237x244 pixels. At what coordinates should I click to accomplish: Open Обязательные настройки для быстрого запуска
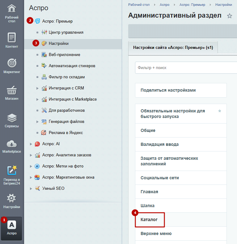point(181,114)
